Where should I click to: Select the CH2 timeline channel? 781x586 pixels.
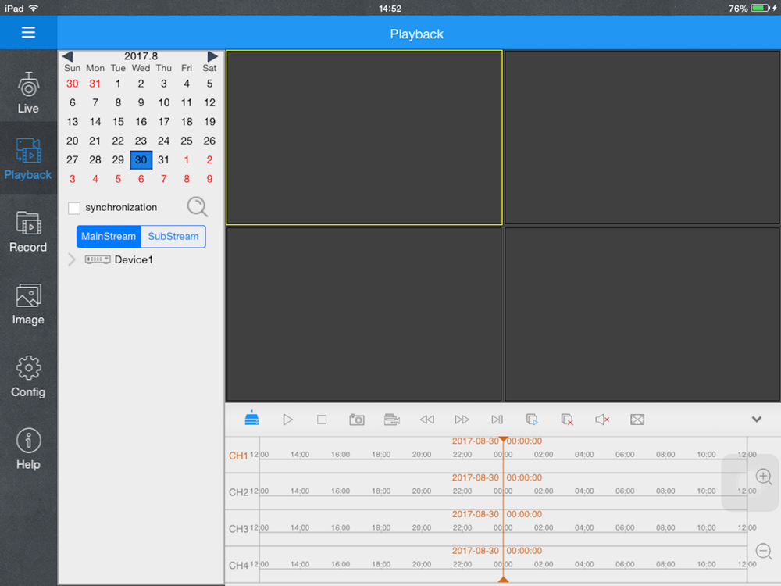click(238, 492)
